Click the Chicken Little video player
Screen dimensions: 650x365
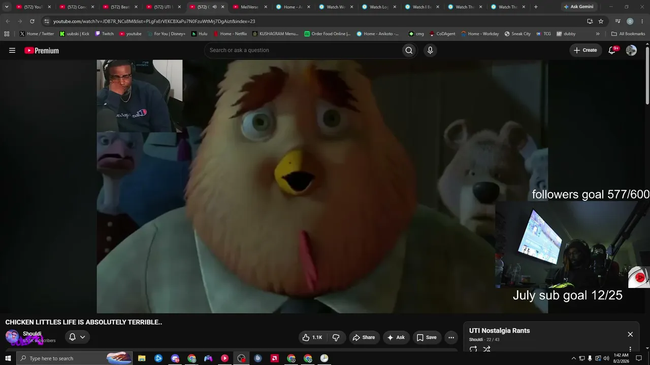[x=322, y=187]
